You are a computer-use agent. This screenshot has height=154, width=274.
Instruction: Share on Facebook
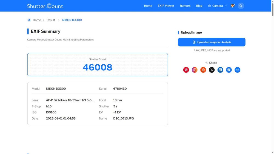tap(229, 70)
